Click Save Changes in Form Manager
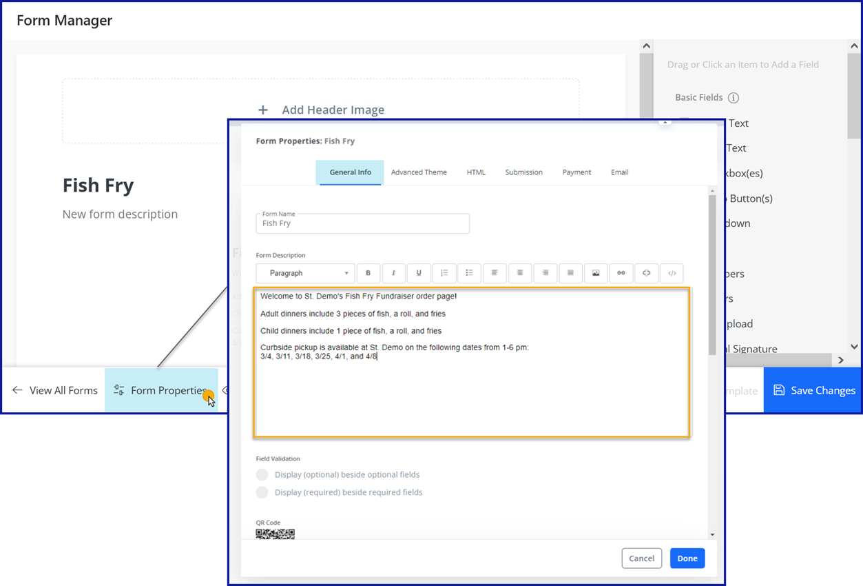 click(813, 390)
